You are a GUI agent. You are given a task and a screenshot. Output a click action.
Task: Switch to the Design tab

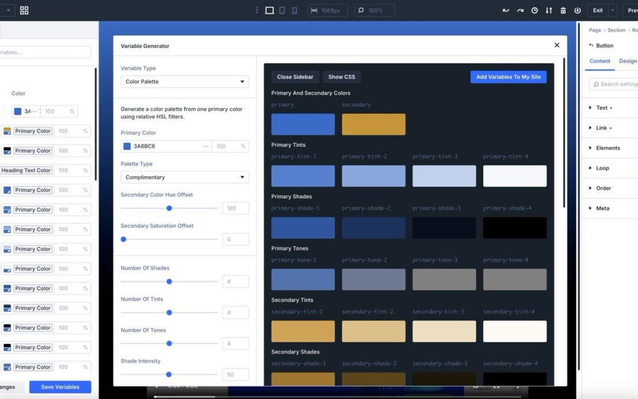point(628,61)
